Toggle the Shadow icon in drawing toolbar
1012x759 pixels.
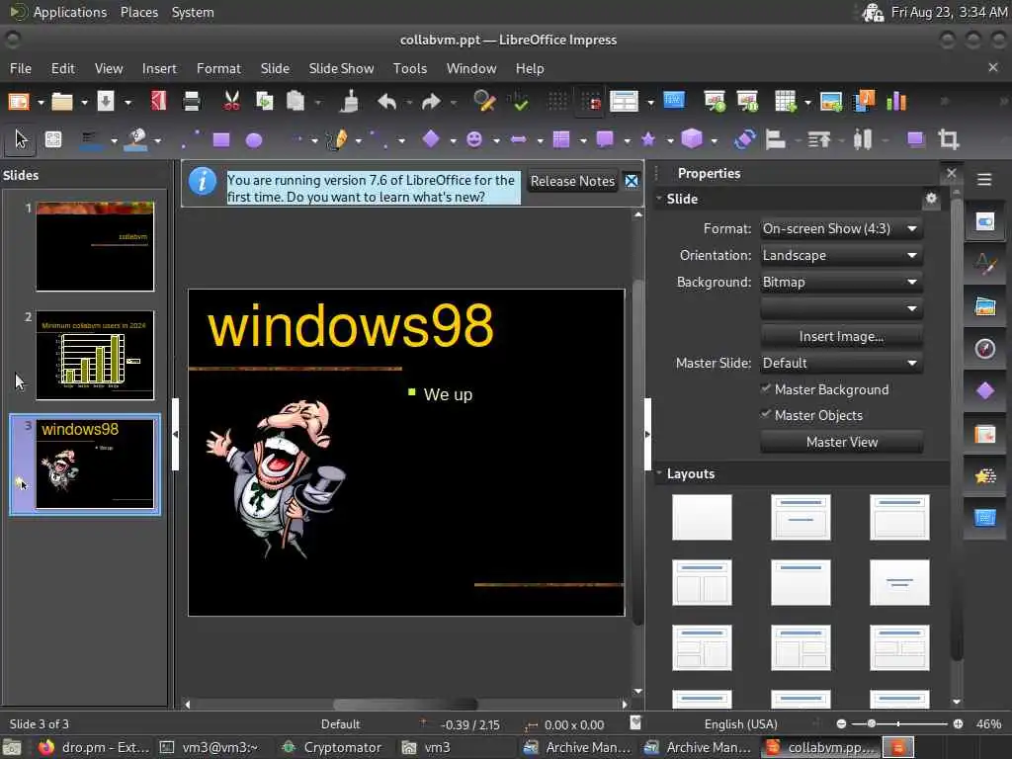click(915, 139)
